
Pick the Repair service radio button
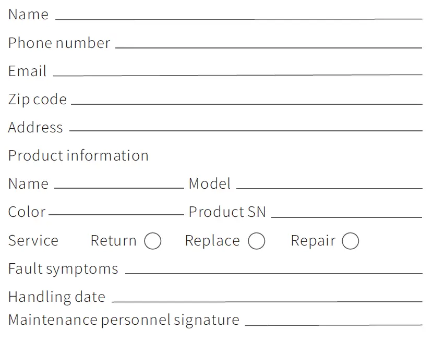(351, 241)
